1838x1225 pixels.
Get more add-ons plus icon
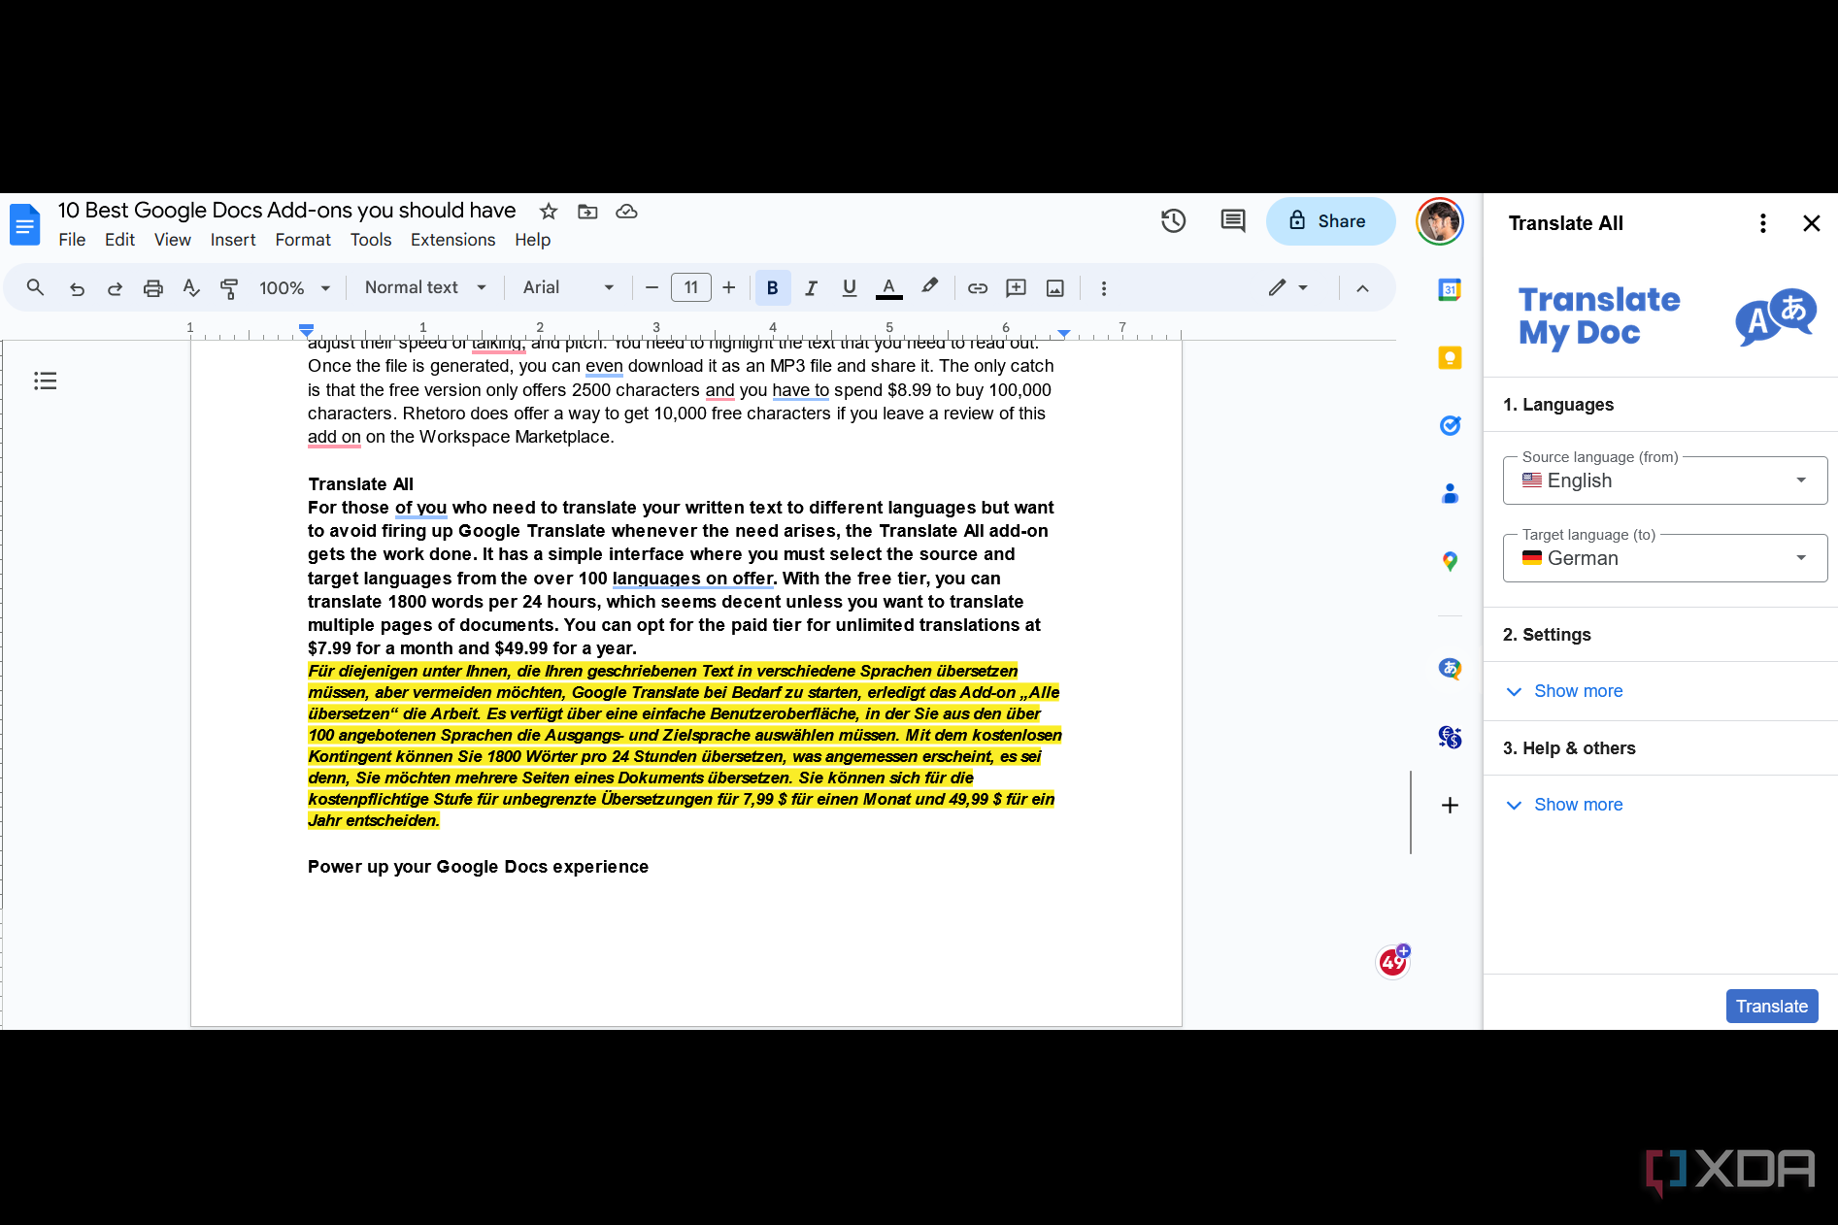click(x=1450, y=805)
